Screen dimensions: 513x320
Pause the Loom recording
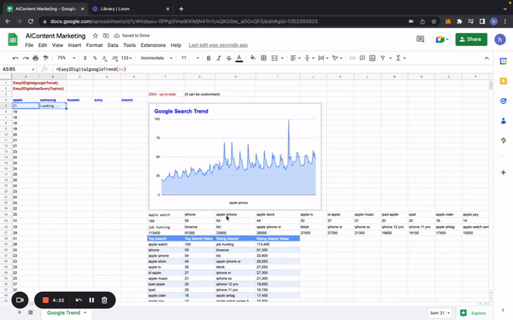91,300
